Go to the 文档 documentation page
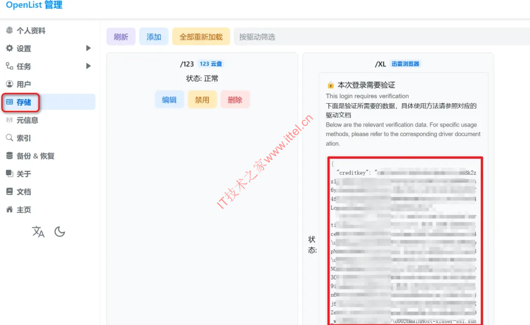This screenshot has height=325, width=530. point(24,192)
